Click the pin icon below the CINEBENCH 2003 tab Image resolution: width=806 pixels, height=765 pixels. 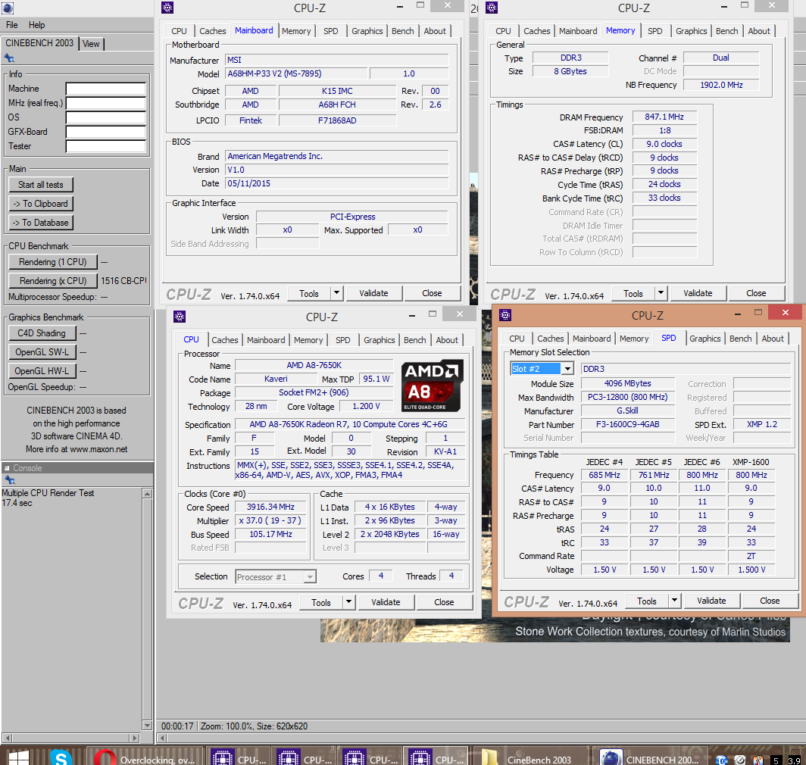tap(9, 58)
